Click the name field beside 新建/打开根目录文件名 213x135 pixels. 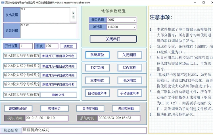22,56
